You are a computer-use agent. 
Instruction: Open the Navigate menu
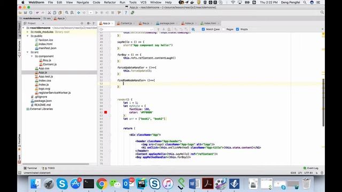coord(83,2)
